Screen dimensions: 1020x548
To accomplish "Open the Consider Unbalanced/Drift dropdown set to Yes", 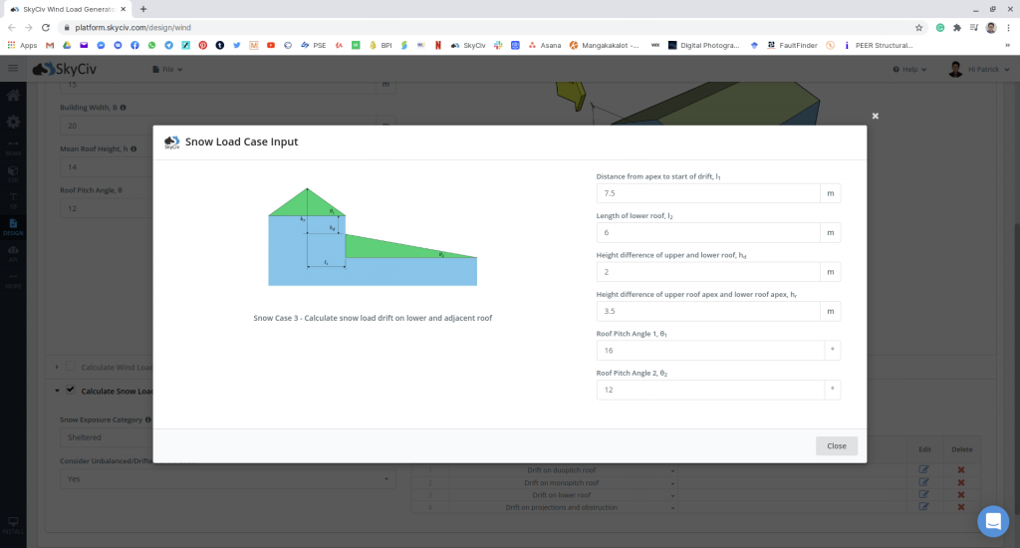I will 227,478.
